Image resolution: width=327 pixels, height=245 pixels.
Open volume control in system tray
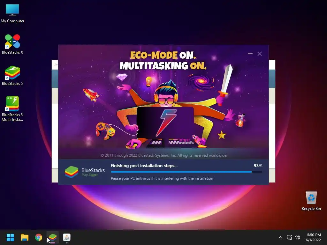[297, 237]
